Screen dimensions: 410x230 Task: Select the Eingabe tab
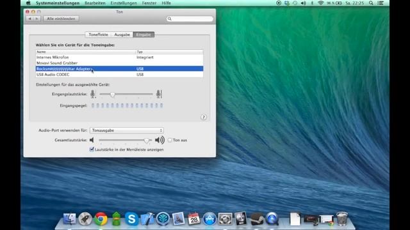143,34
